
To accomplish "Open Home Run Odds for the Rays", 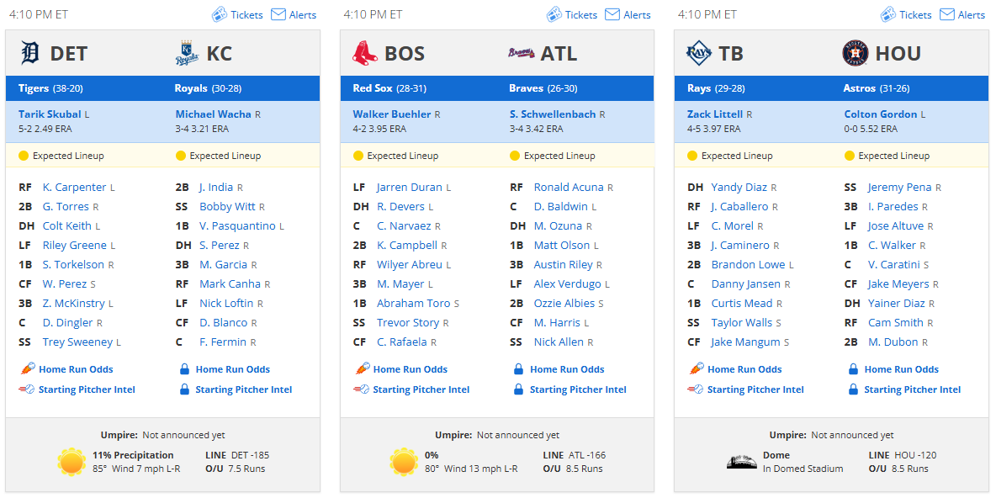I will [744, 369].
